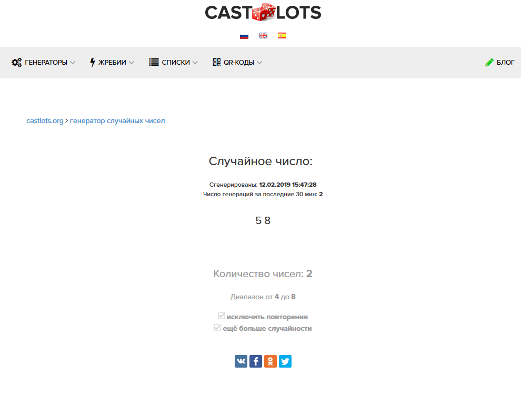Click the green pencil Блог icon
521x406 pixels.
(489, 62)
